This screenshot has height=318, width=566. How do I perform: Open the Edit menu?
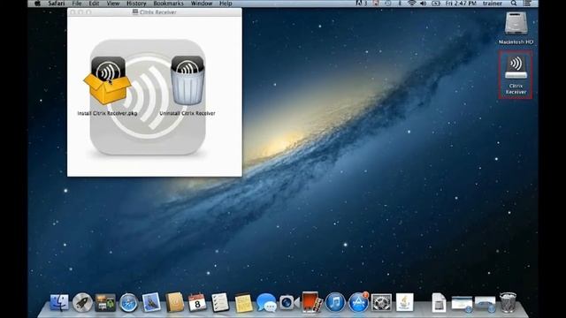(94, 4)
